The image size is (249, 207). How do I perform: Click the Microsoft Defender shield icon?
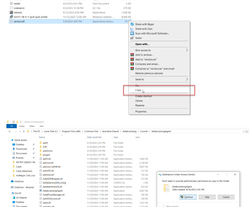coord(132,34)
